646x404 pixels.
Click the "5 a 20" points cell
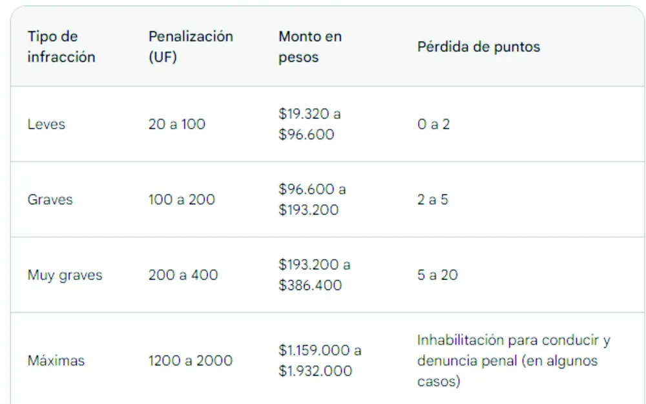[x=437, y=275]
